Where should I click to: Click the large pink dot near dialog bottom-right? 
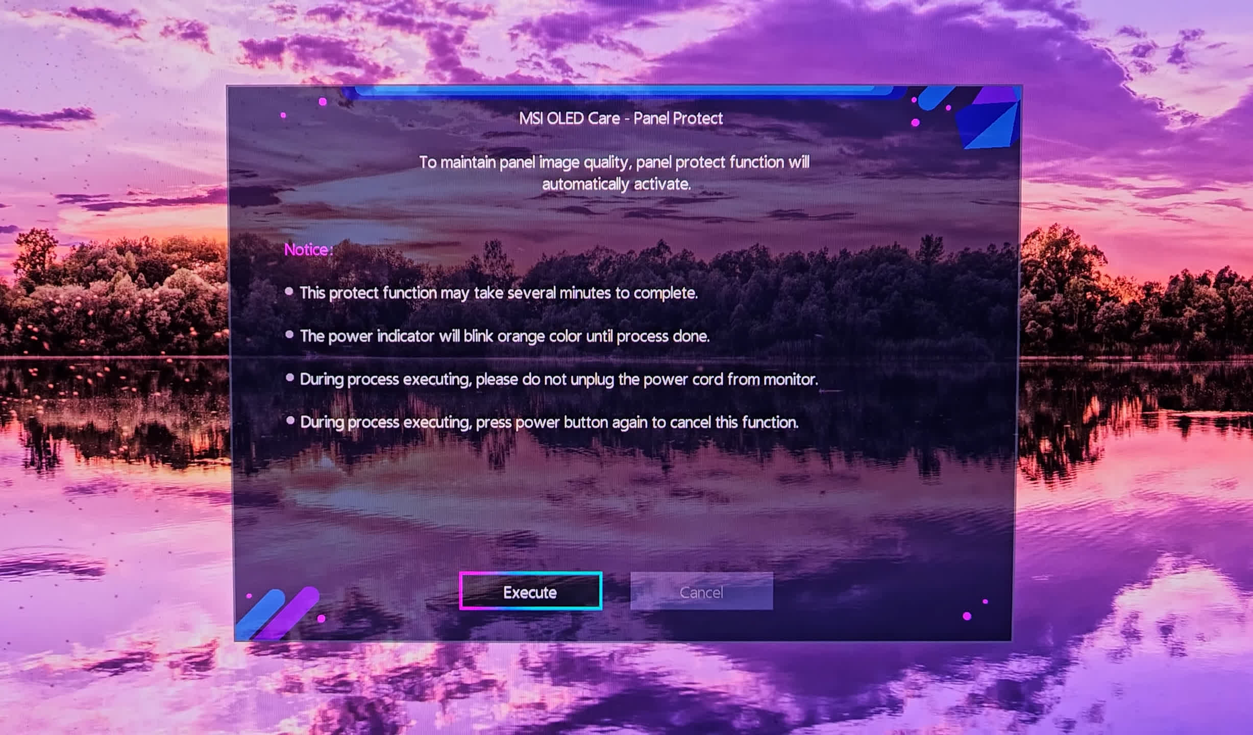(967, 616)
